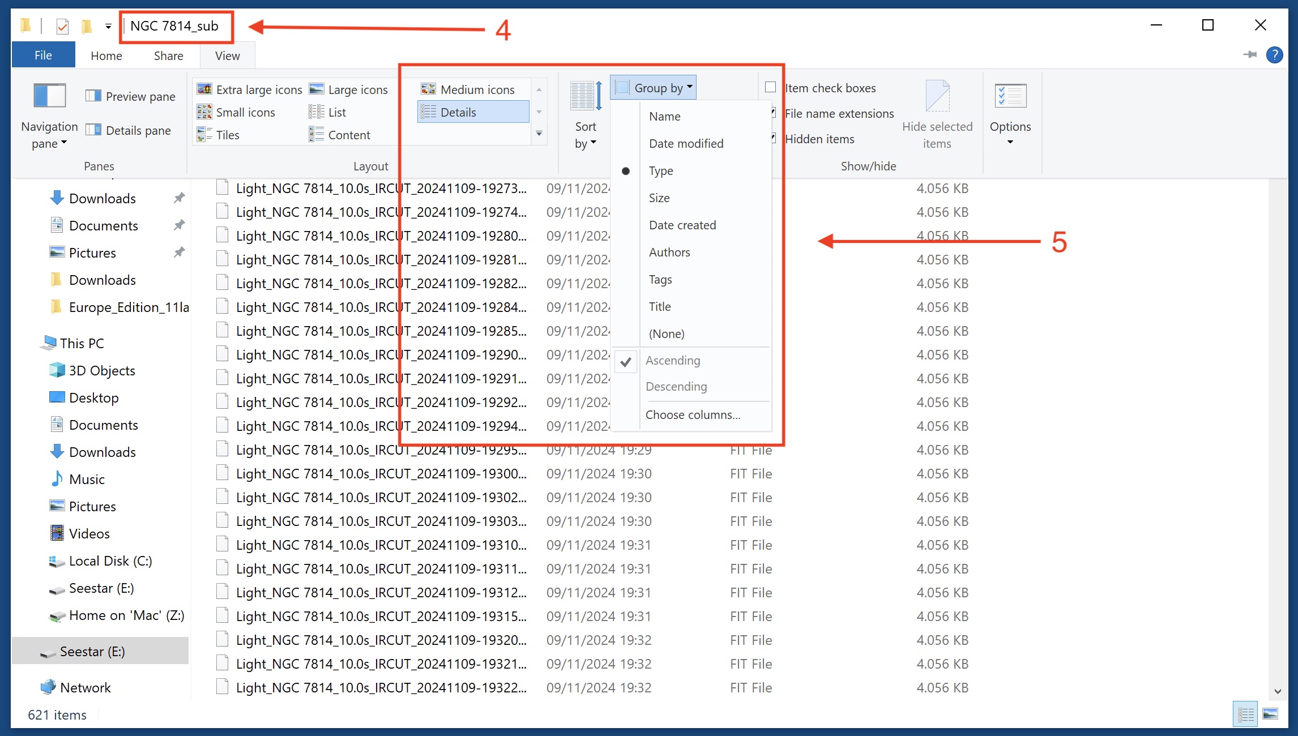Click the Help question mark icon
Screen dimensions: 1298x736
tap(1274, 55)
